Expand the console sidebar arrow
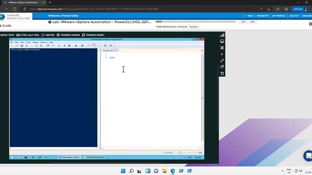 click(222, 54)
